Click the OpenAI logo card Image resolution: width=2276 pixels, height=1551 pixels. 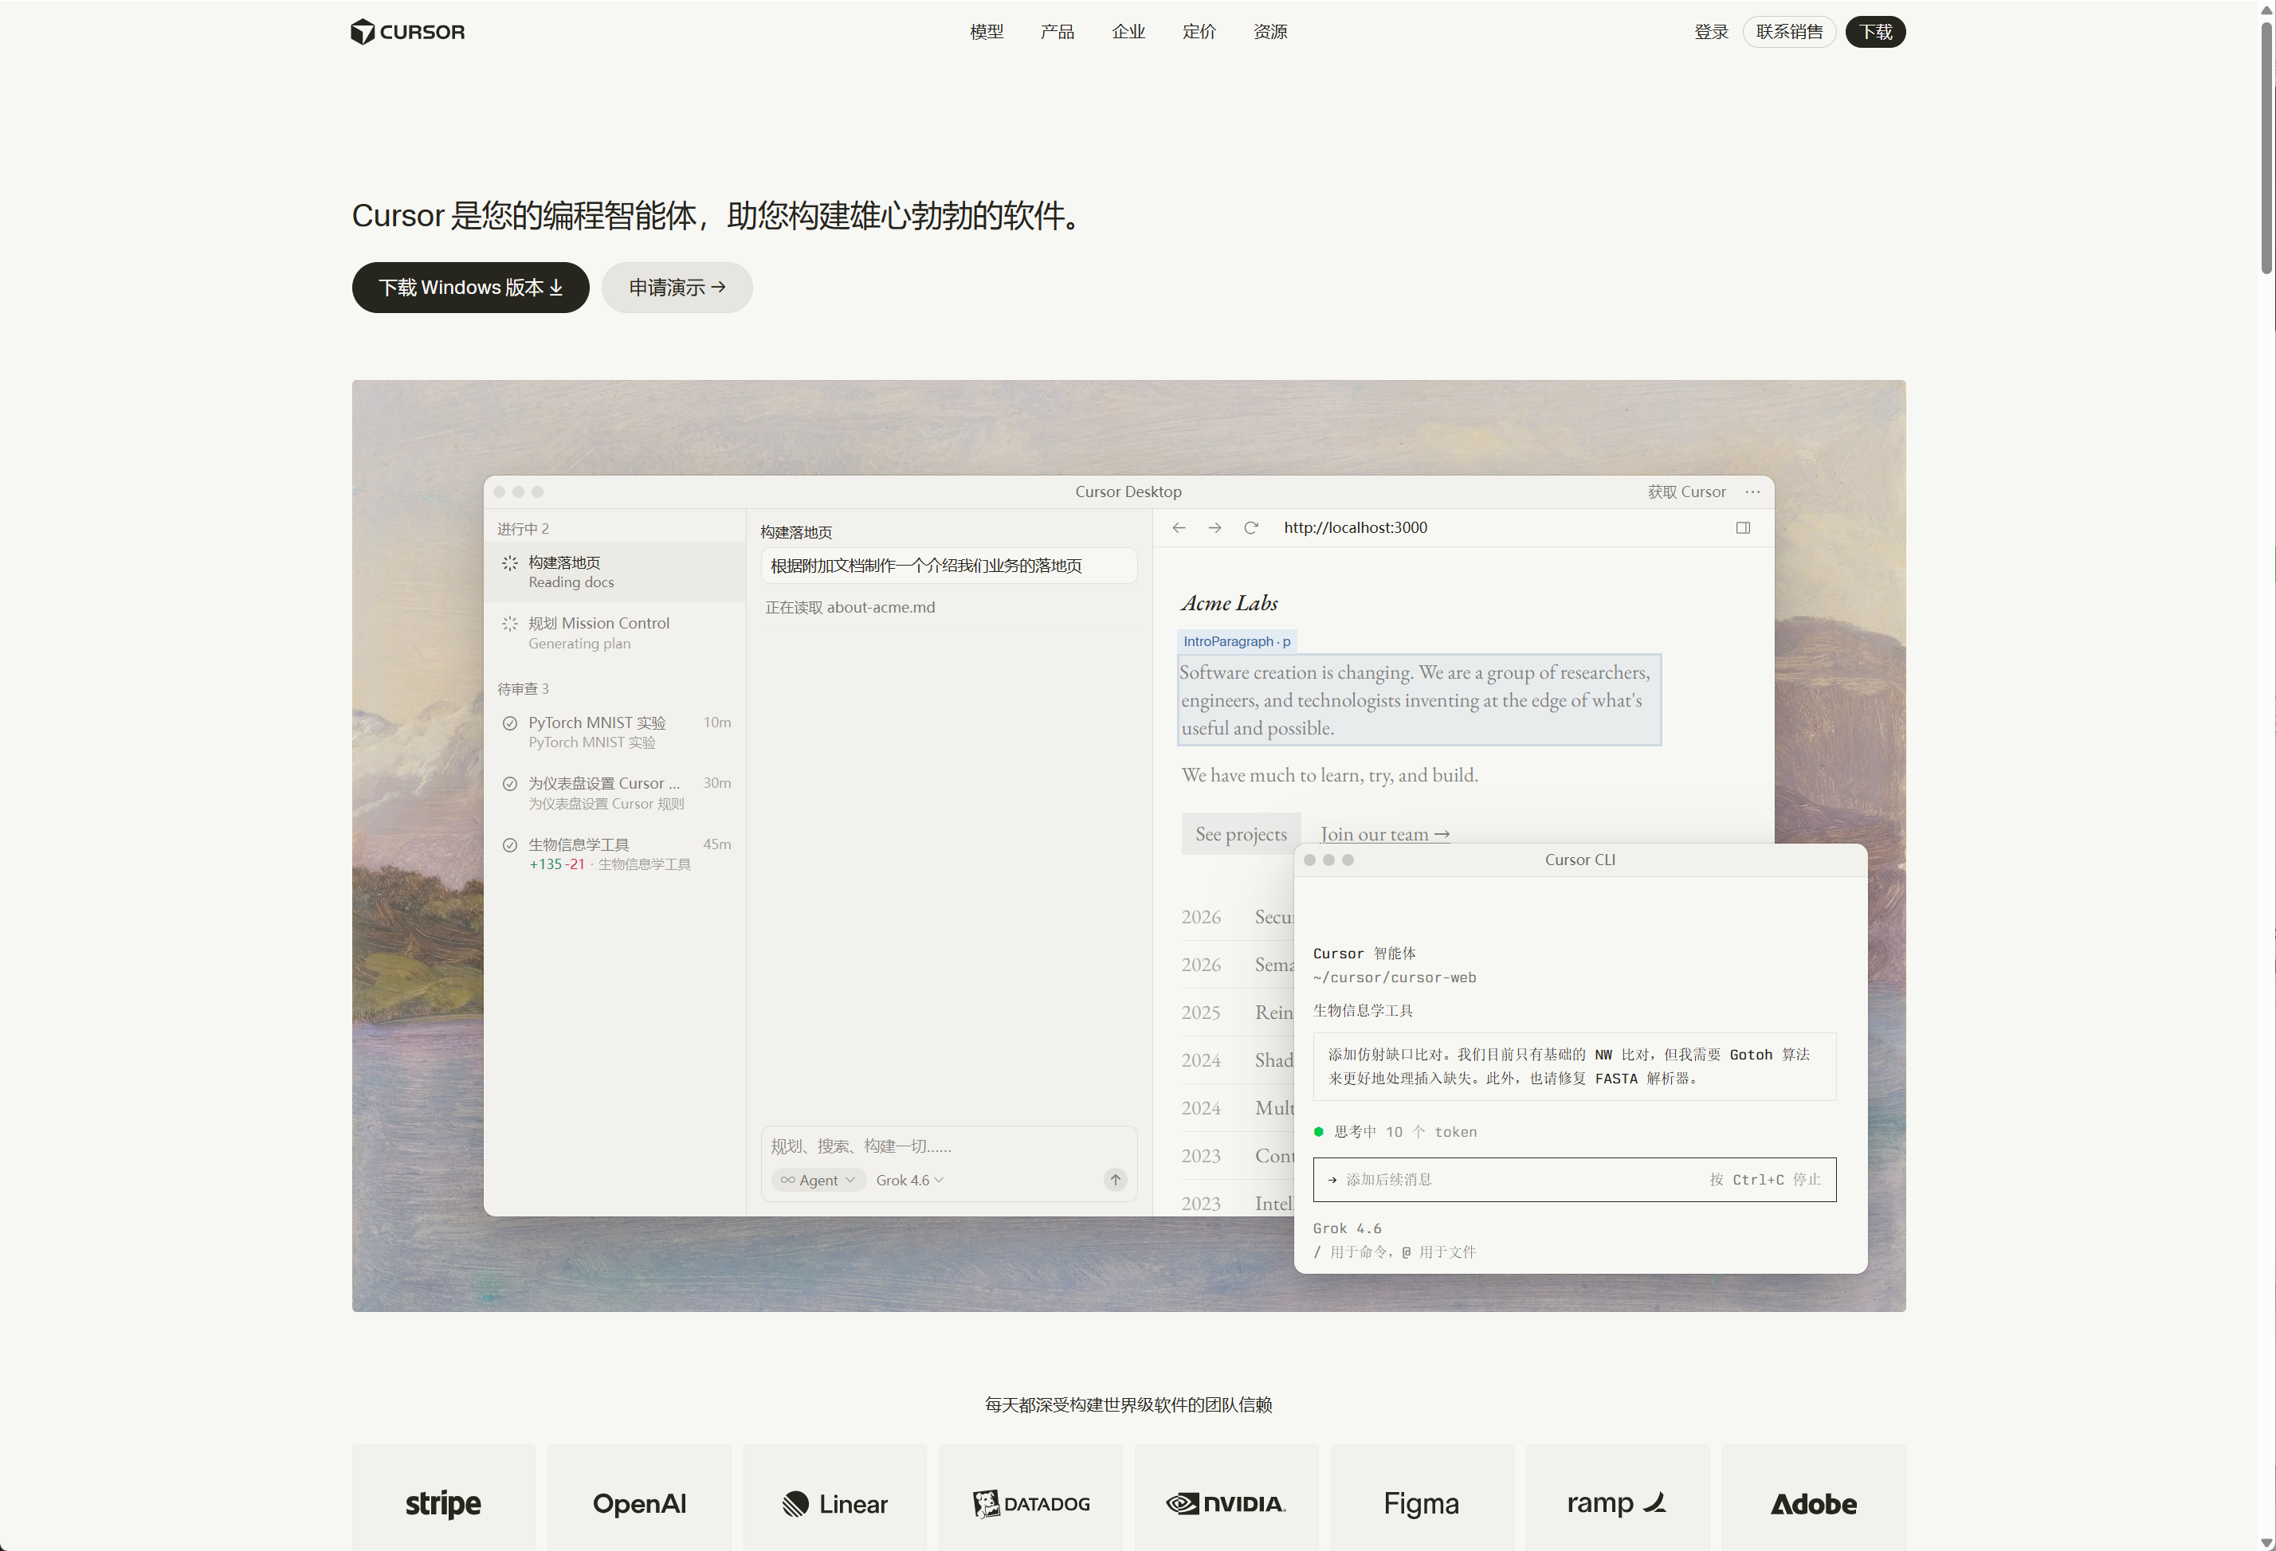[639, 1498]
